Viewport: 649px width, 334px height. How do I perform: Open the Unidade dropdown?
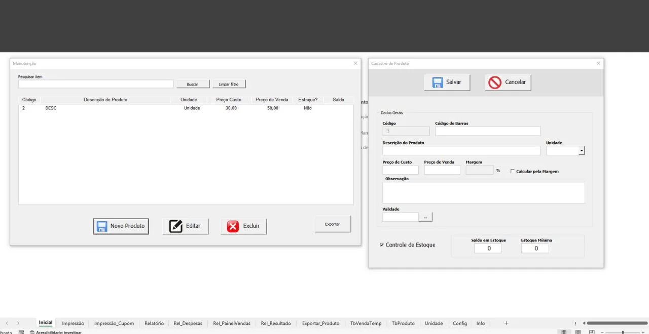[581, 151]
